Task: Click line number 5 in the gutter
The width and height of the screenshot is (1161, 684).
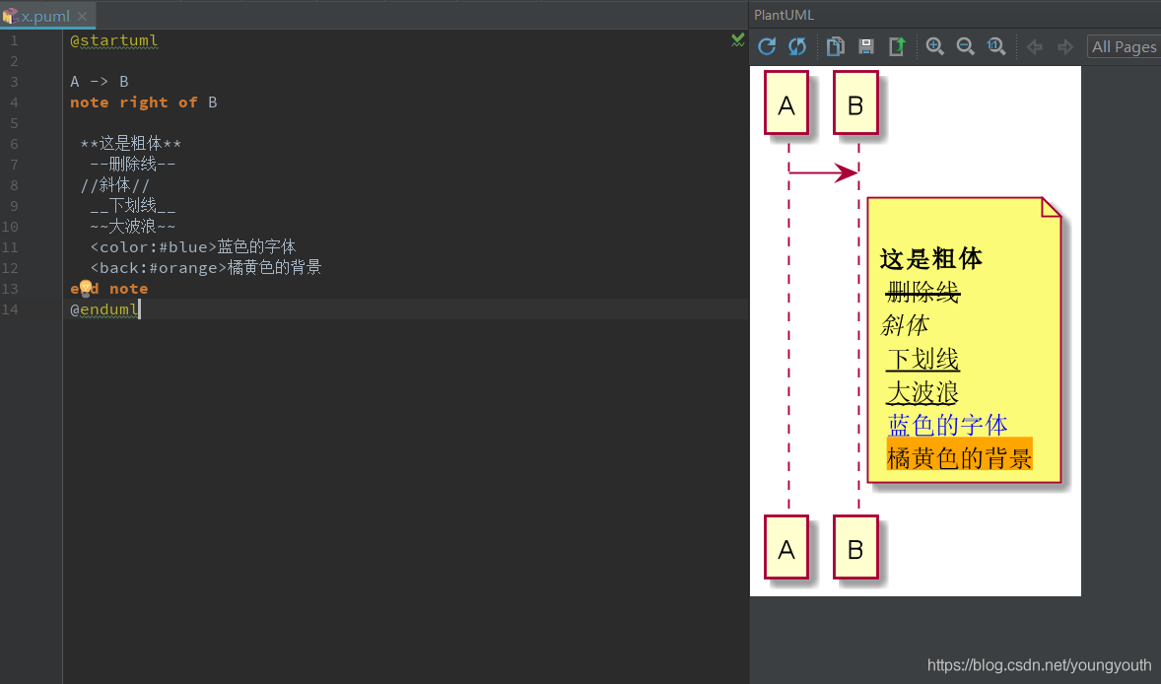Action: (14, 123)
